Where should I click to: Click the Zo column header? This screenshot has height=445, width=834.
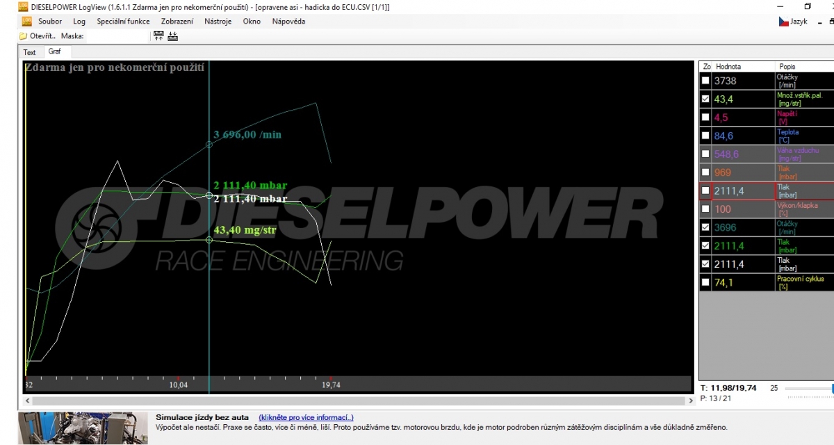[706, 67]
